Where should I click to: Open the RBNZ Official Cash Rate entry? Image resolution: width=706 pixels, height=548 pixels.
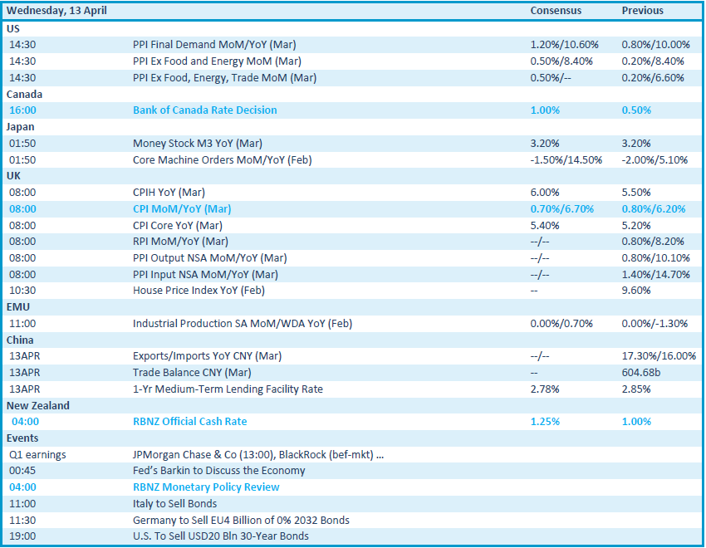coord(189,422)
